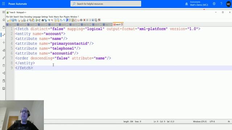Open the Macro menu

click(56, 17)
